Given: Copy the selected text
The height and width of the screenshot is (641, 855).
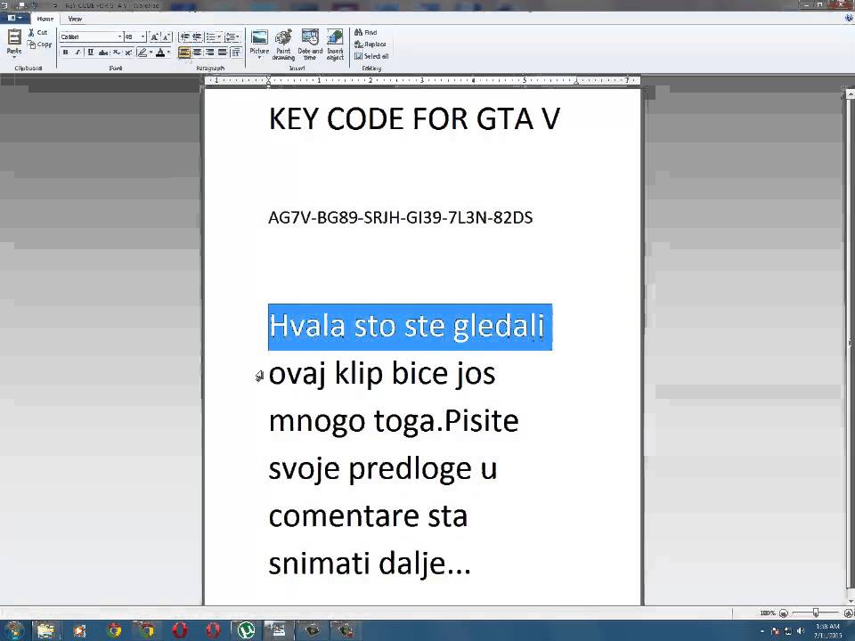Looking at the screenshot, I should click(39, 45).
